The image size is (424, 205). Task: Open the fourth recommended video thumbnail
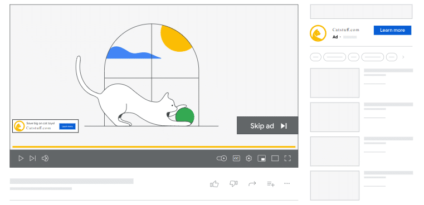point(334,186)
